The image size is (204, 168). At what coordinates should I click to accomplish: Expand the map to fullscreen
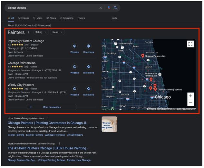coord(190,44)
